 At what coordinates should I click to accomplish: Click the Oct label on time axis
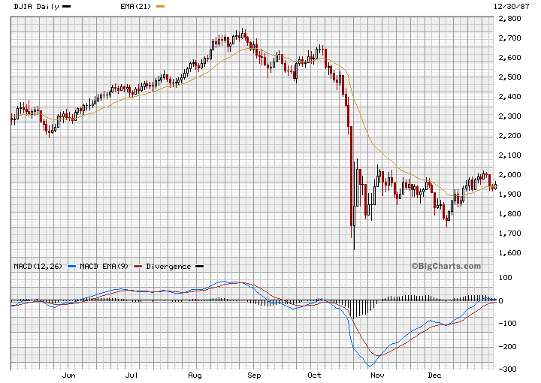pyautogui.click(x=315, y=375)
